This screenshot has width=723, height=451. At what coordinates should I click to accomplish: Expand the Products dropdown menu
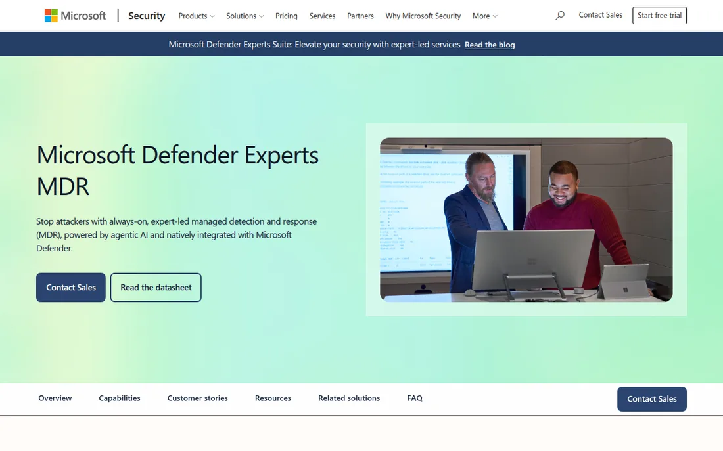197,16
